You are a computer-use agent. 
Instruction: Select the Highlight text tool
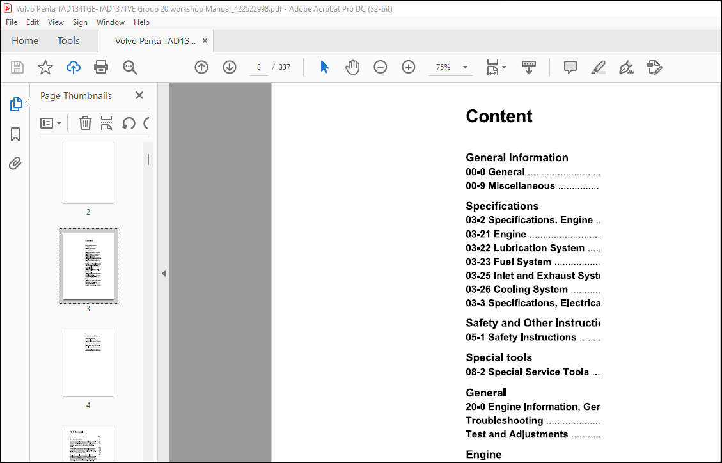[x=598, y=67]
